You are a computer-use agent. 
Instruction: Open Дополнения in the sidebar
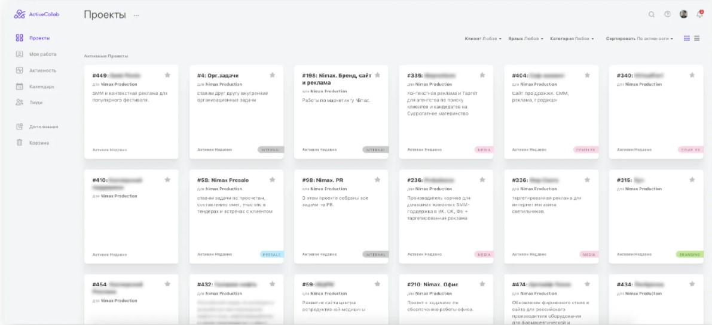[x=37, y=127]
